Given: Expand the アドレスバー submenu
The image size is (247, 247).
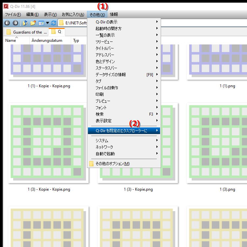Looking at the screenshot, I should tap(124, 55).
